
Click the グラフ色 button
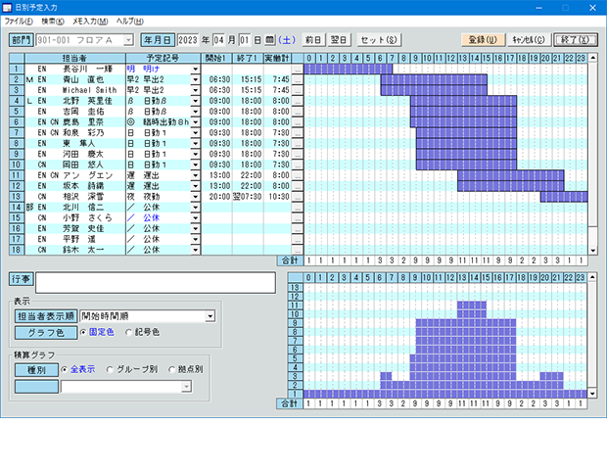click(x=46, y=333)
